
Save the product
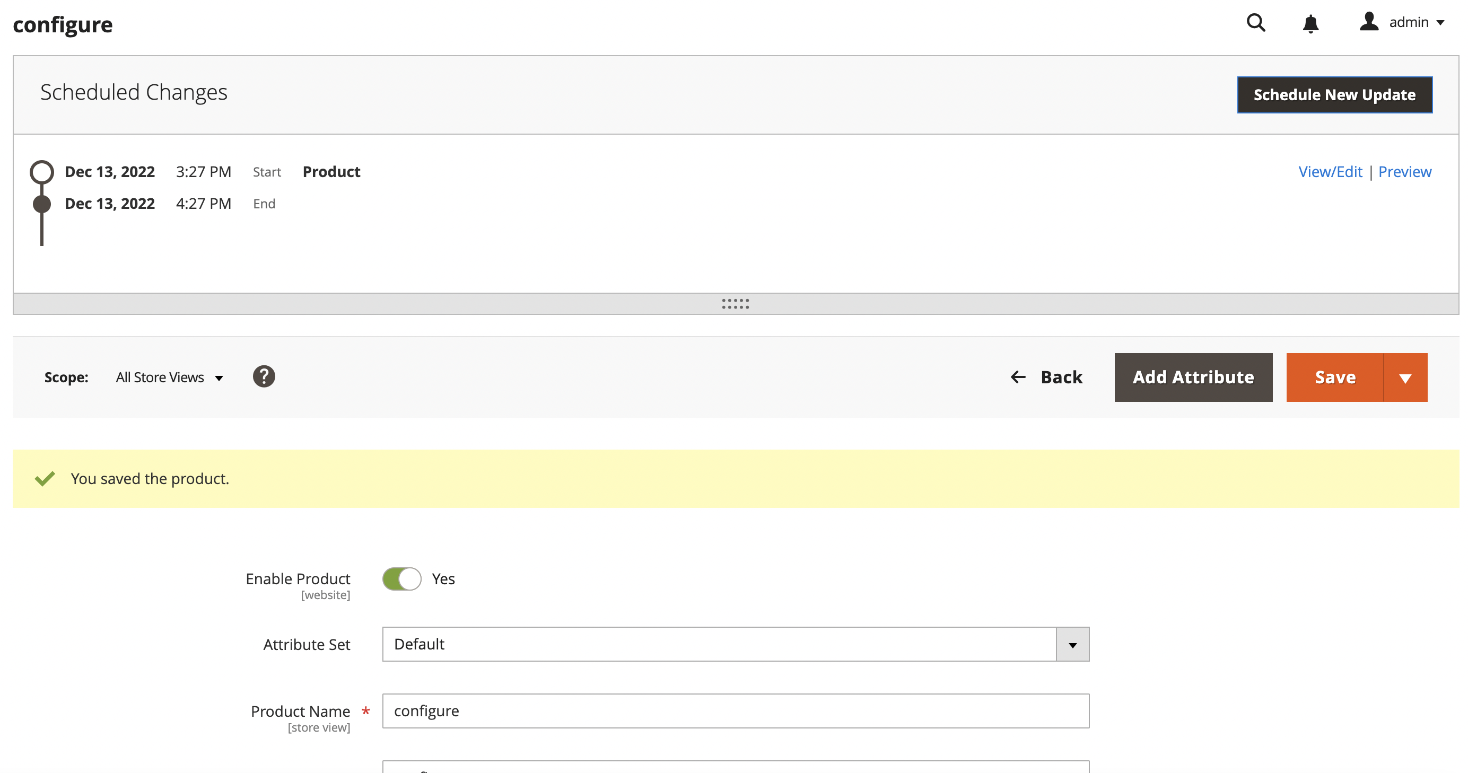point(1335,376)
